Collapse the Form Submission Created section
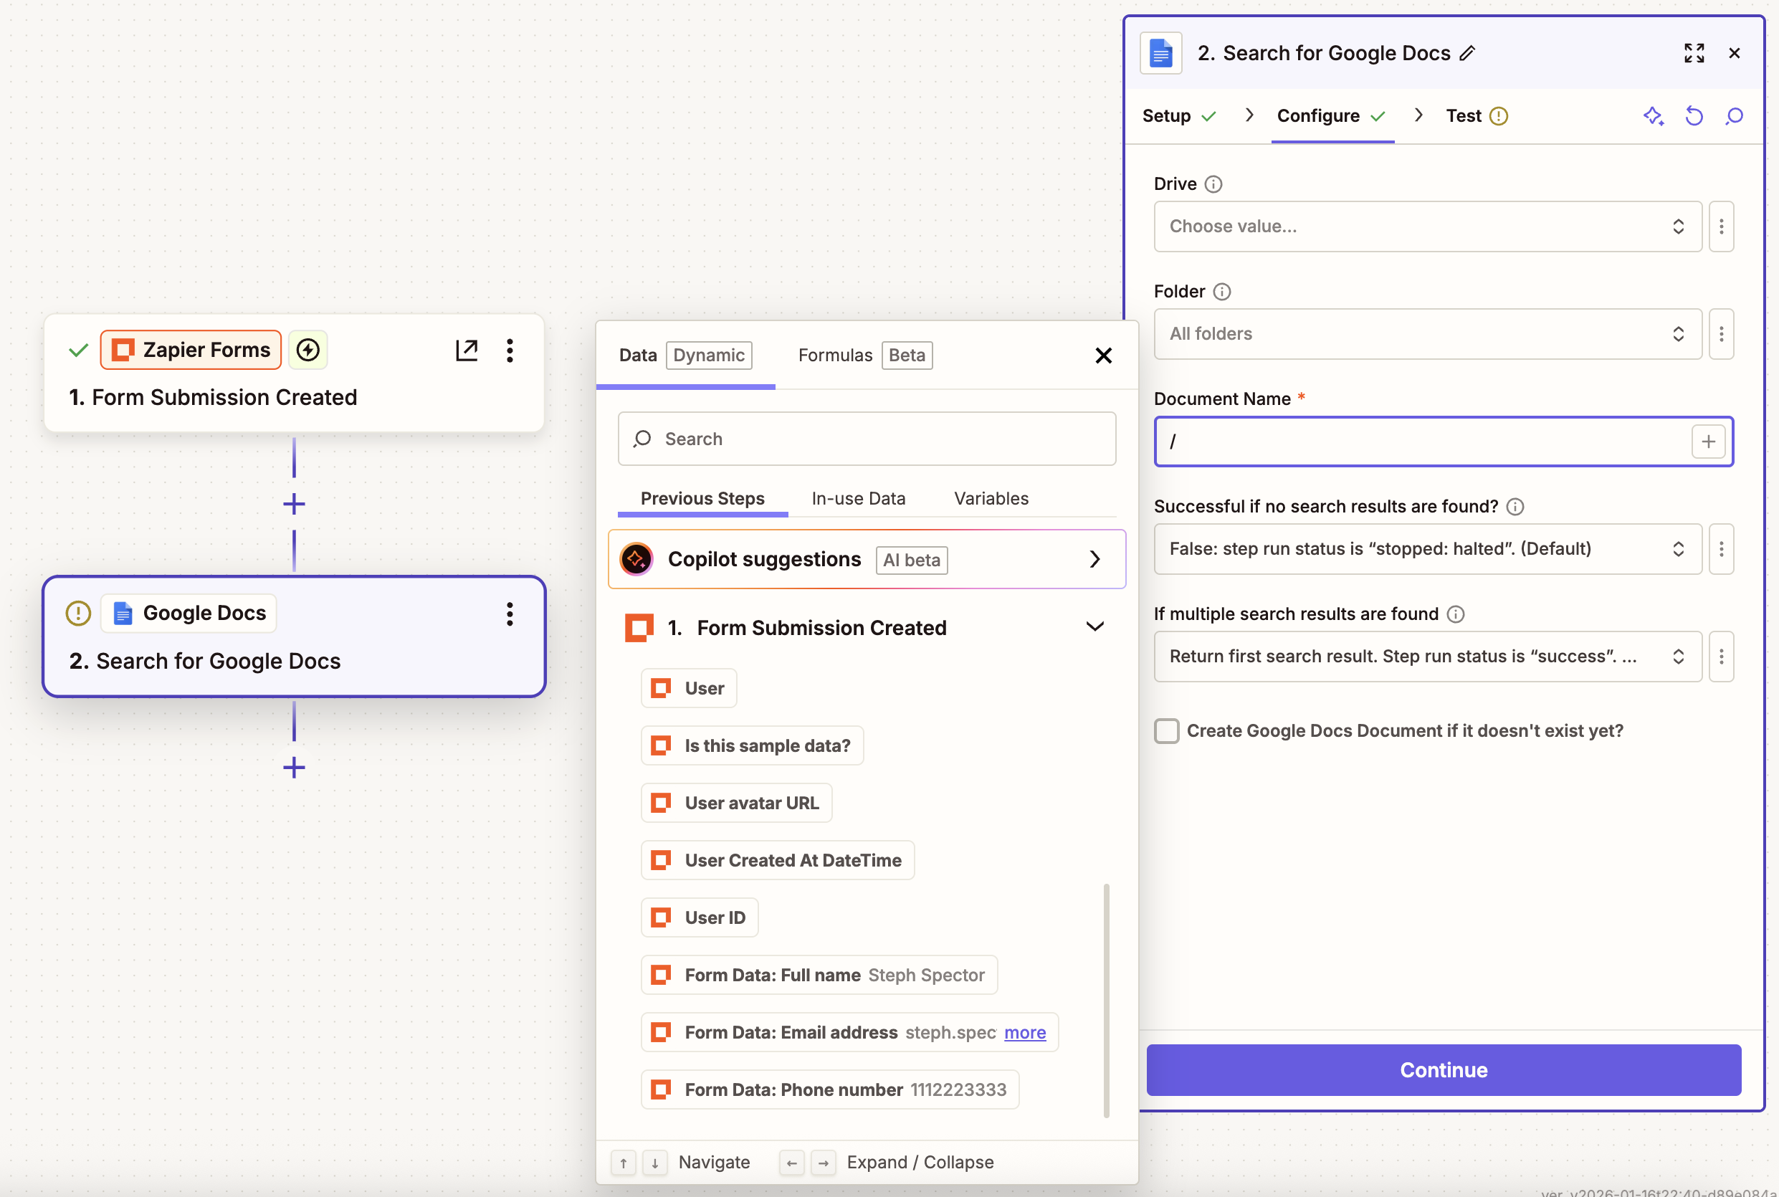Image resolution: width=1779 pixels, height=1197 pixels. [1094, 626]
